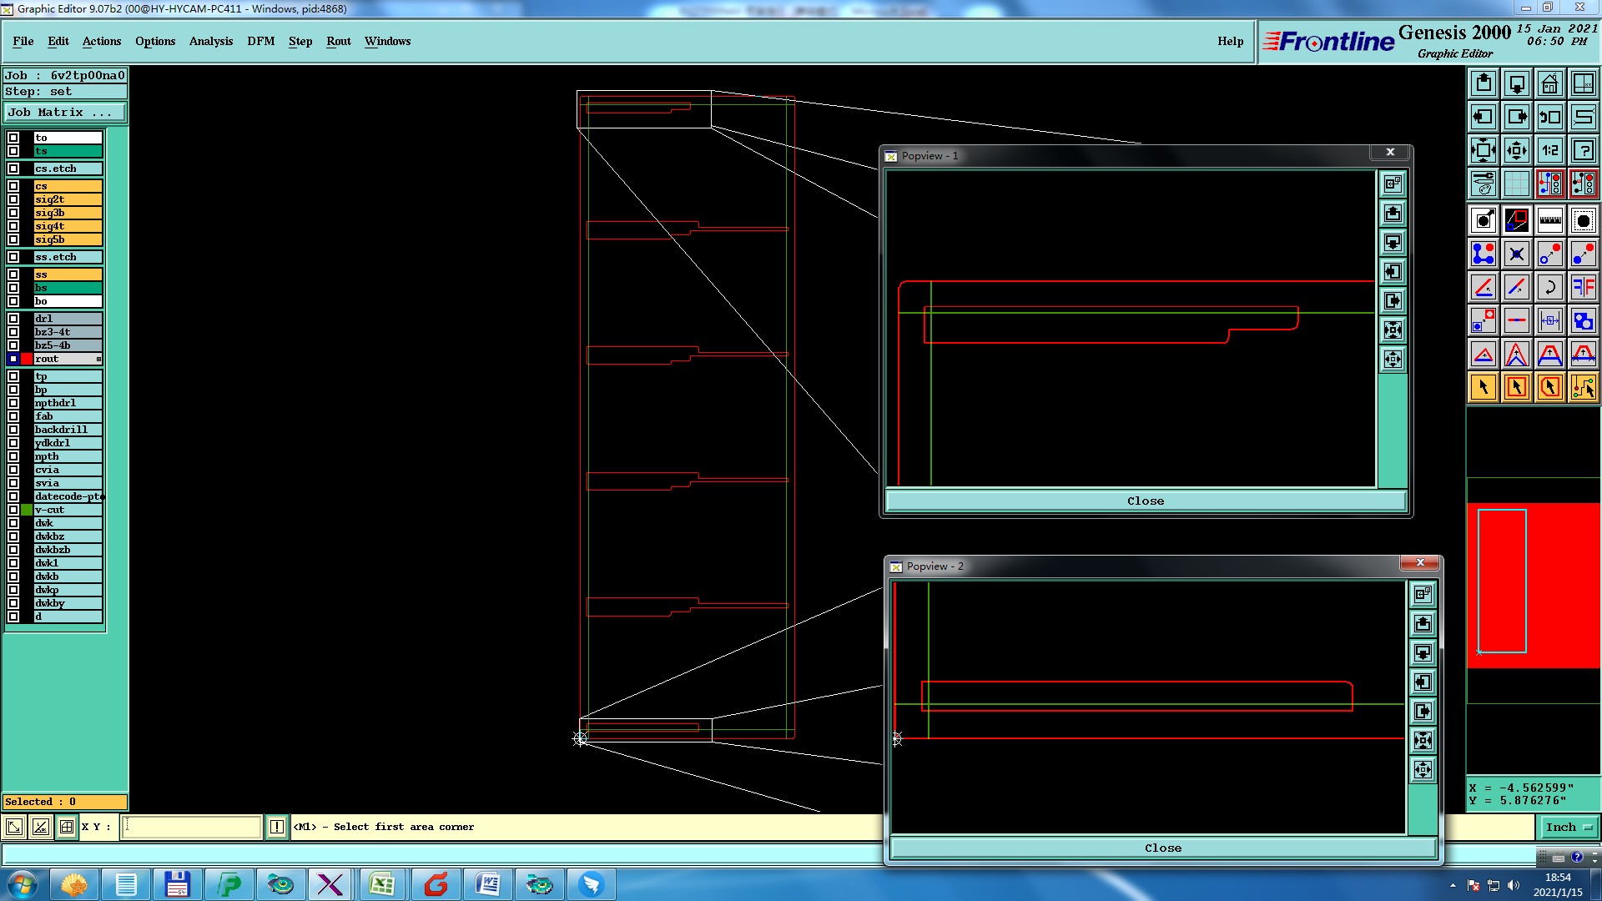This screenshot has height=901, width=1602.
Task: Check the sig2t layer box
Action: click(13, 199)
